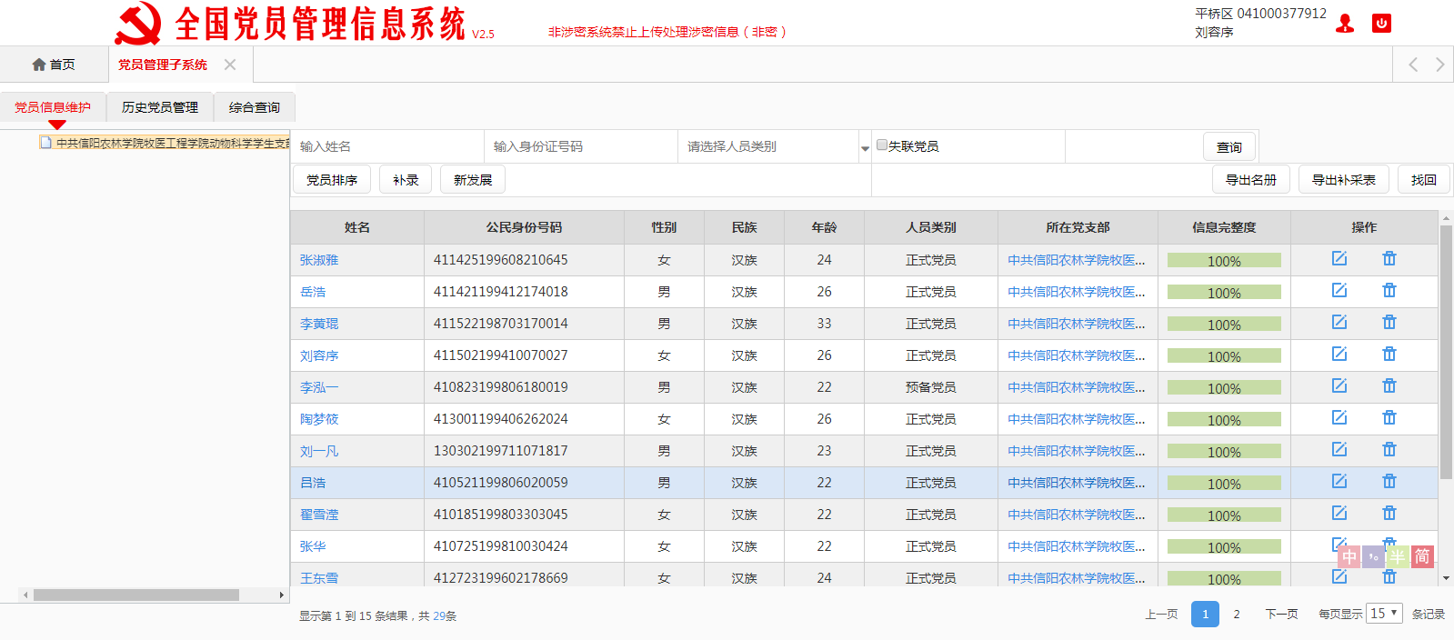Delete the record of 刘容序
Viewport: 1454px width, 640px height.
click(1389, 354)
